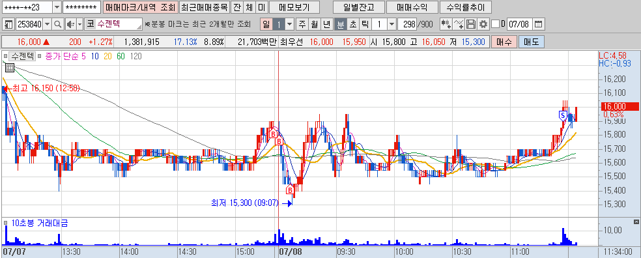Select the 주 weekly period

(302, 25)
